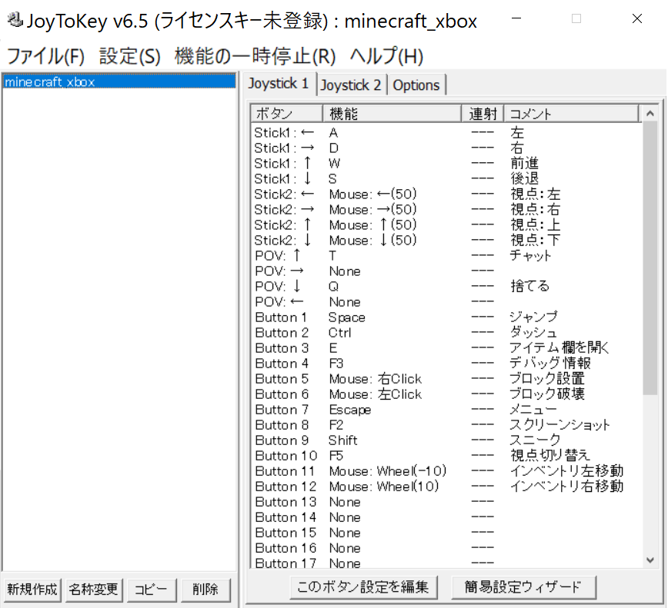Select the Button 14 row
The height and width of the screenshot is (608, 668).
[x=446, y=517]
